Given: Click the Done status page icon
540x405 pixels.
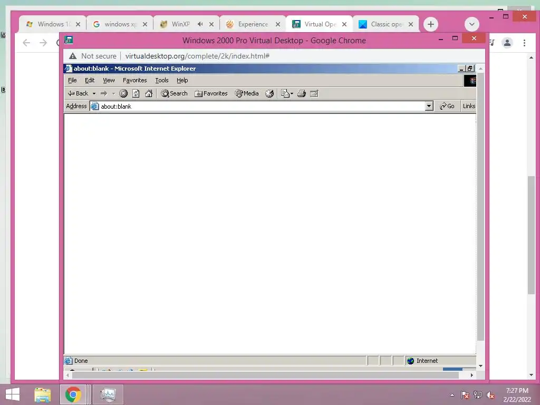Looking at the screenshot, I should tap(68, 361).
